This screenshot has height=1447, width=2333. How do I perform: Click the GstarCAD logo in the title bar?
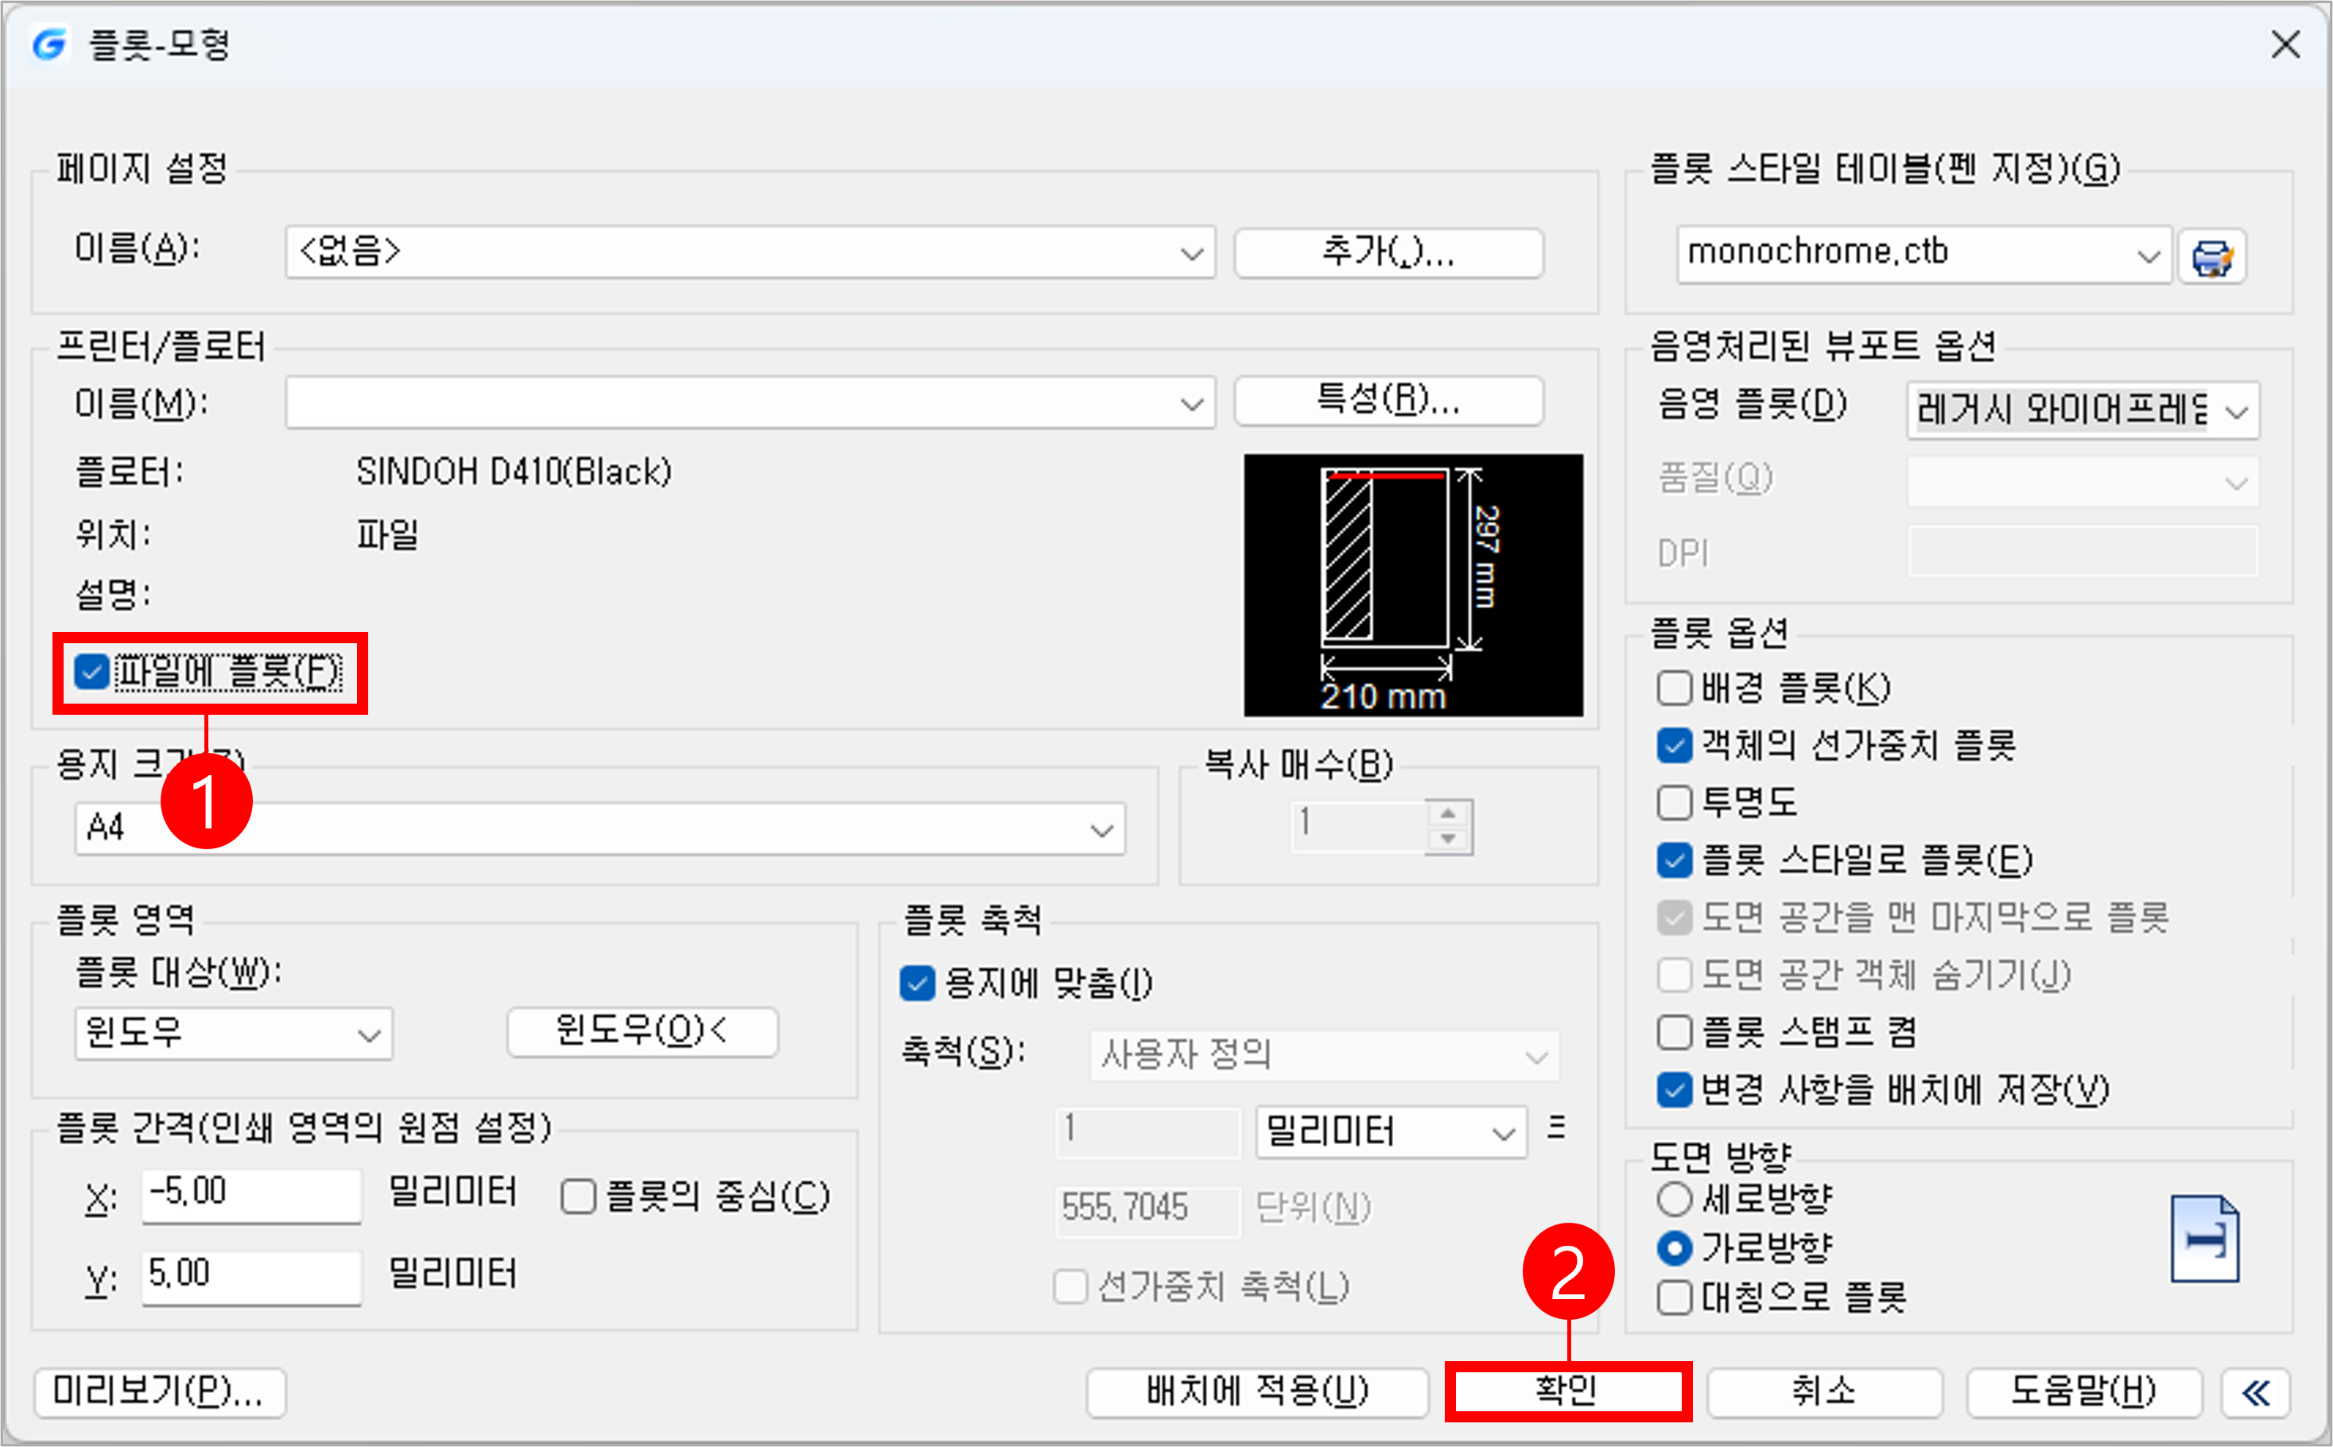pos(50,44)
